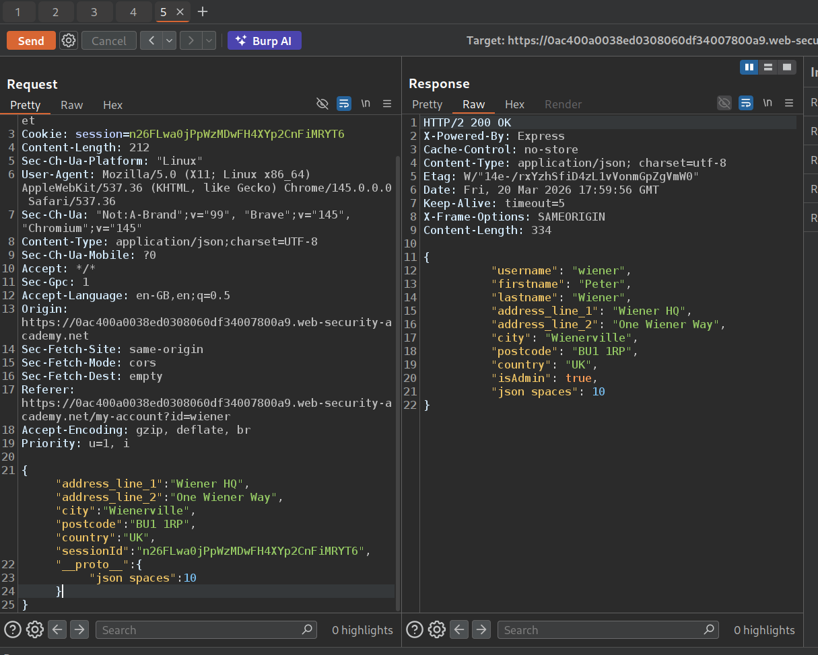Open the Request panel hamburger options menu
This screenshot has height=655, width=818.
click(387, 104)
